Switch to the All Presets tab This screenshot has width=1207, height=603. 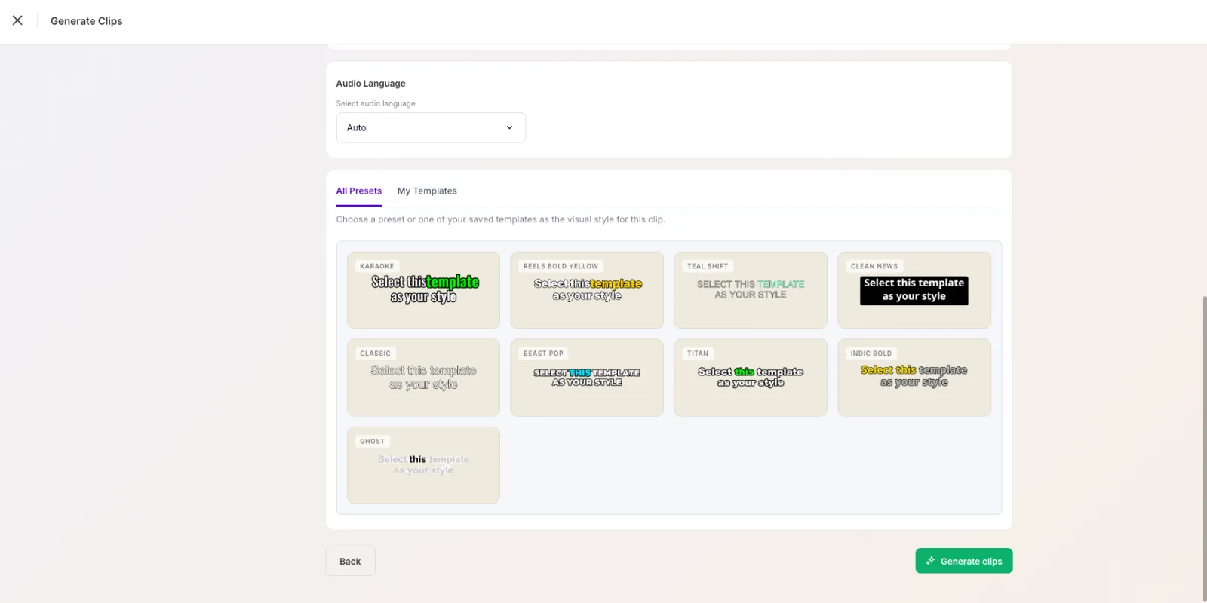pyautogui.click(x=359, y=191)
